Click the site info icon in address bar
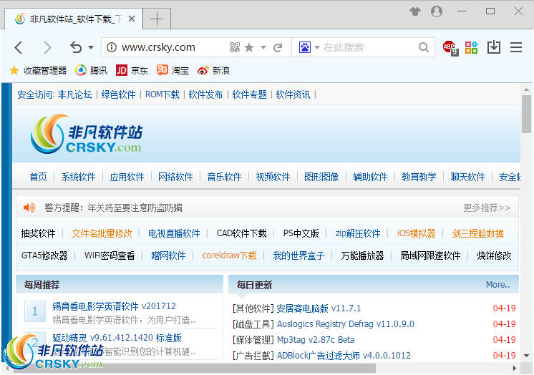 click(112, 47)
